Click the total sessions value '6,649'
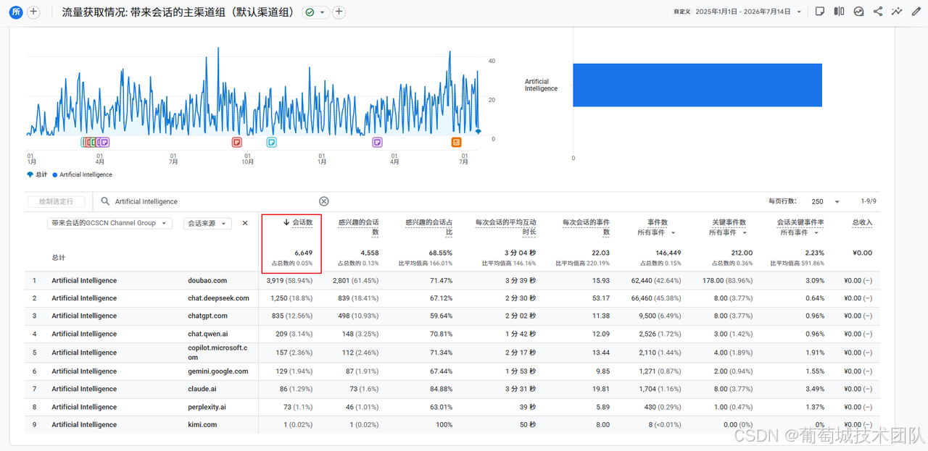The image size is (928, 451). point(303,253)
